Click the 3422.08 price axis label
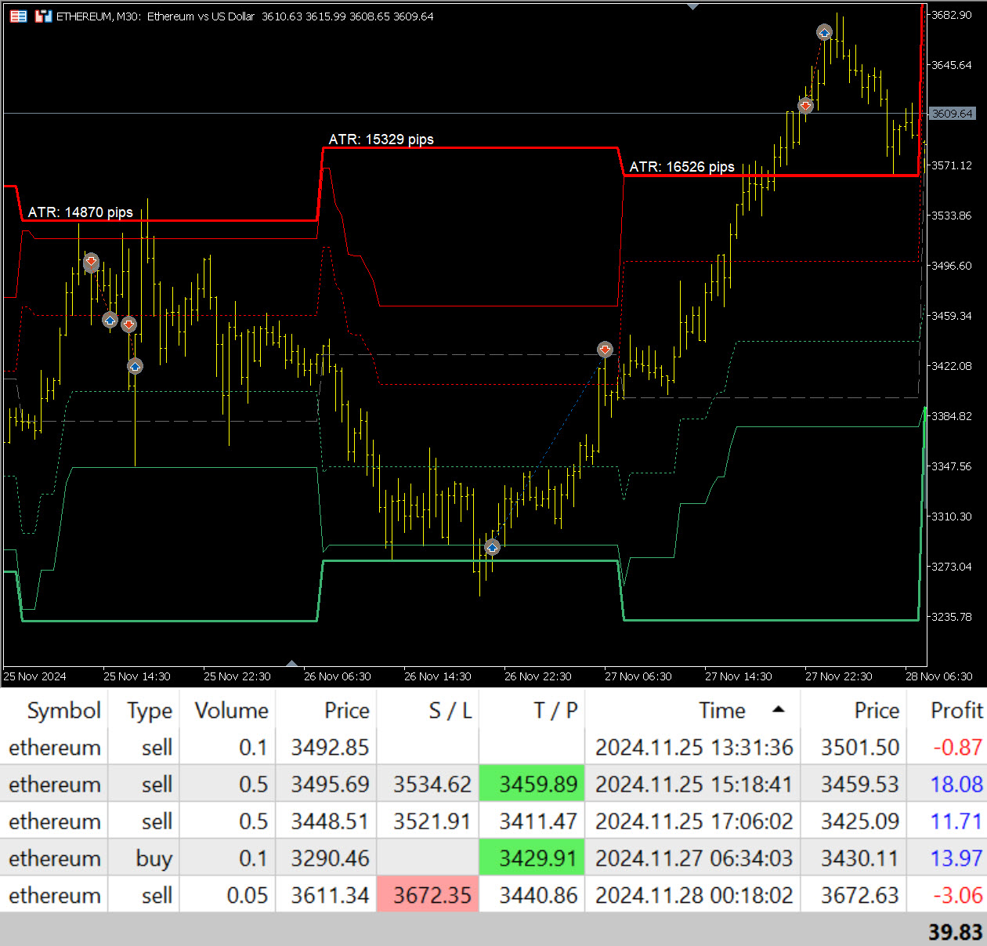The height and width of the screenshot is (946, 987). coord(951,366)
